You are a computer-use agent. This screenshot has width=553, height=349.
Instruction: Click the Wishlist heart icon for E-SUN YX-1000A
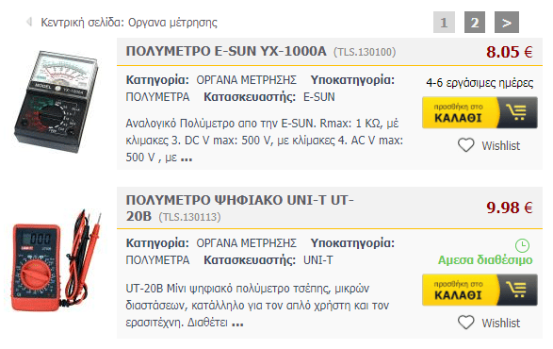tap(466, 145)
